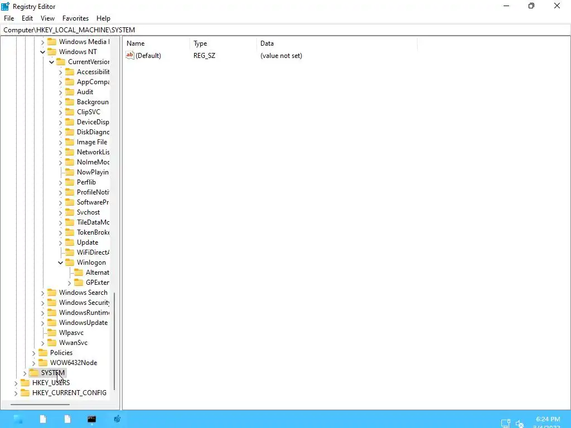This screenshot has height=428, width=571.
Task: Select the HKEY_USERS folder icon
Action: coord(25,382)
